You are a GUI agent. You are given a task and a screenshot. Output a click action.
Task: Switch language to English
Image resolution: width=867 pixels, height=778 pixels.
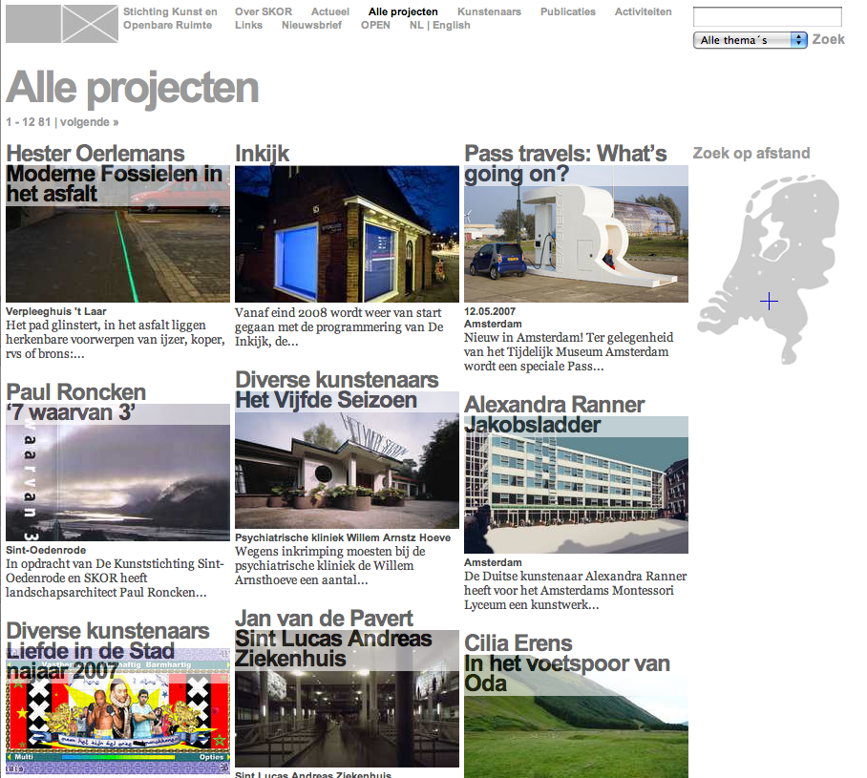tap(452, 26)
